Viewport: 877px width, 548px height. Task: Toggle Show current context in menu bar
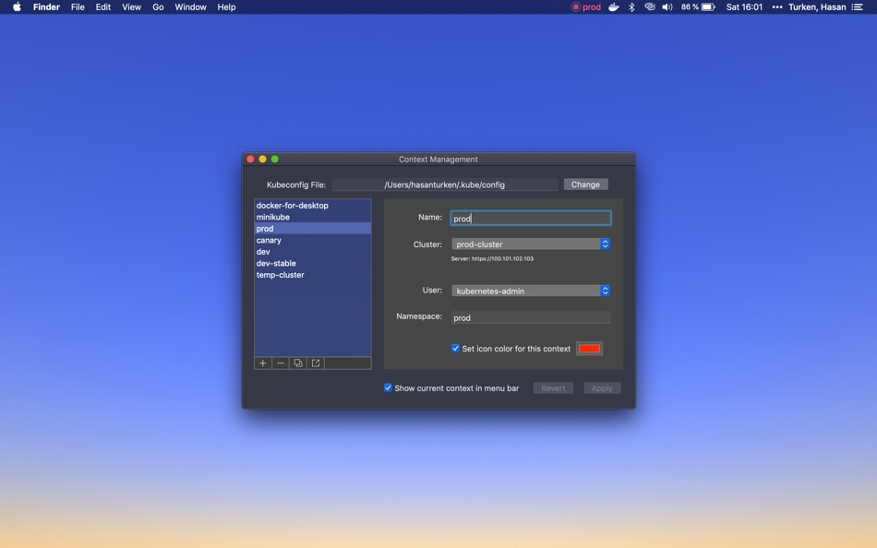pos(388,388)
